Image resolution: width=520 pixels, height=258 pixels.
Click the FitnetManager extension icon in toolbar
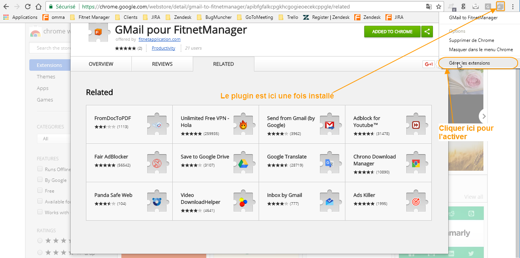pyautogui.click(x=500, y=7)
